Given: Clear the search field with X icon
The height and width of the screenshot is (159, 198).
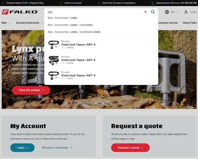Looking at the screenshot, I should [146, 12].
